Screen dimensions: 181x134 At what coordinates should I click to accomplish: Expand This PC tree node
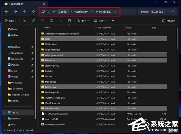(5, 112)
